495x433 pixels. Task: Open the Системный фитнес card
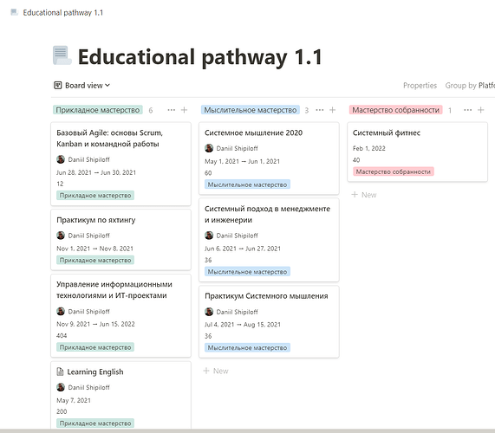417,152
